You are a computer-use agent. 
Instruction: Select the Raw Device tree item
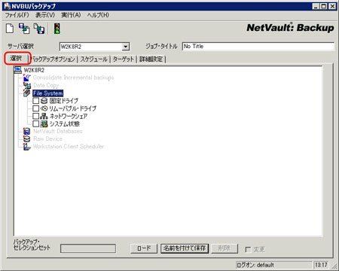click(47, 139)
